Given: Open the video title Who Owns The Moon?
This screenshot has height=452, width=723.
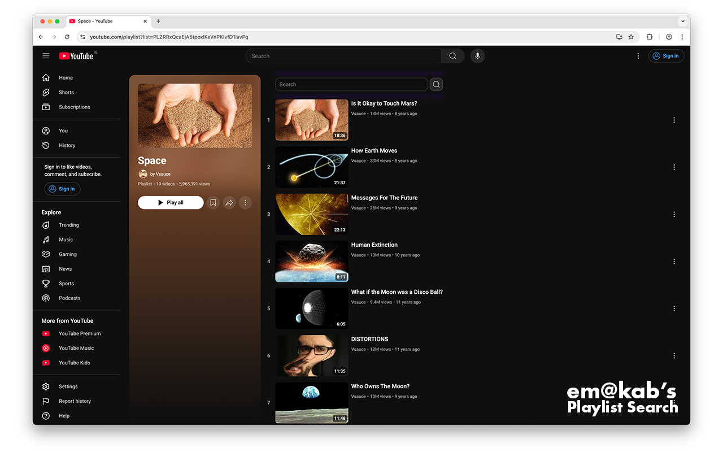Looking at the screenshot, I should click(x=380, y=386).
